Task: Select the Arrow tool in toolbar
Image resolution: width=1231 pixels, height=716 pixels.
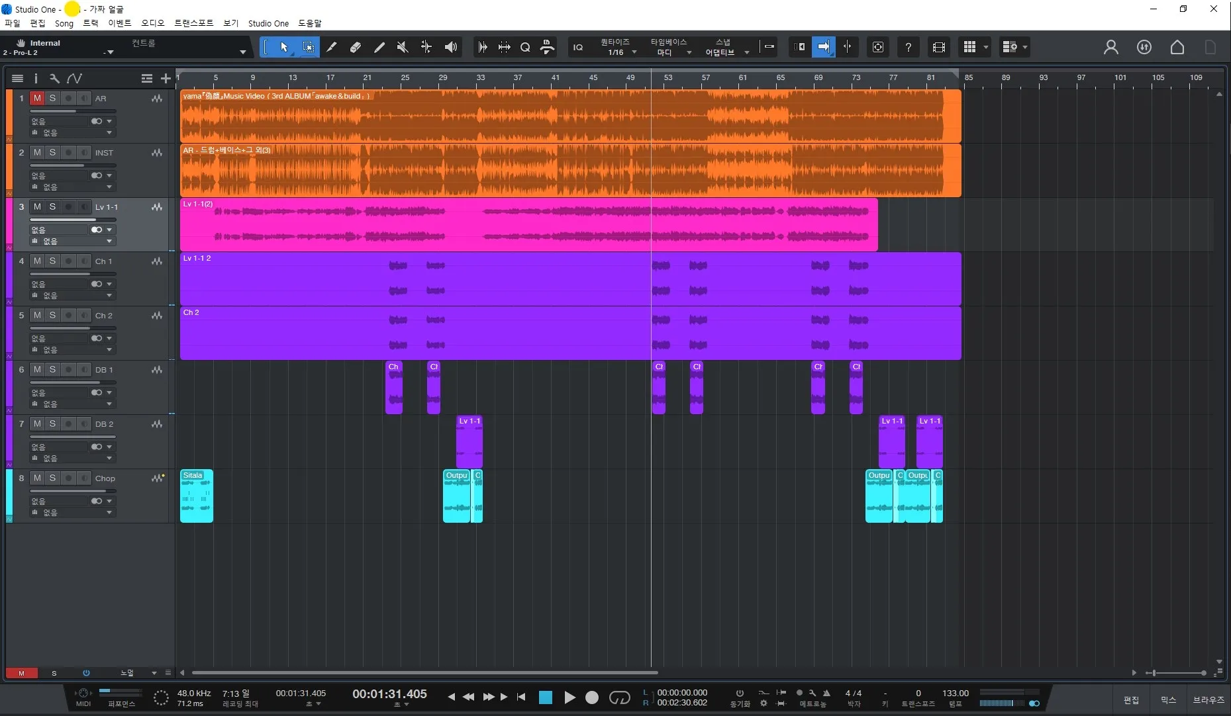Action: tap(284, 47)
